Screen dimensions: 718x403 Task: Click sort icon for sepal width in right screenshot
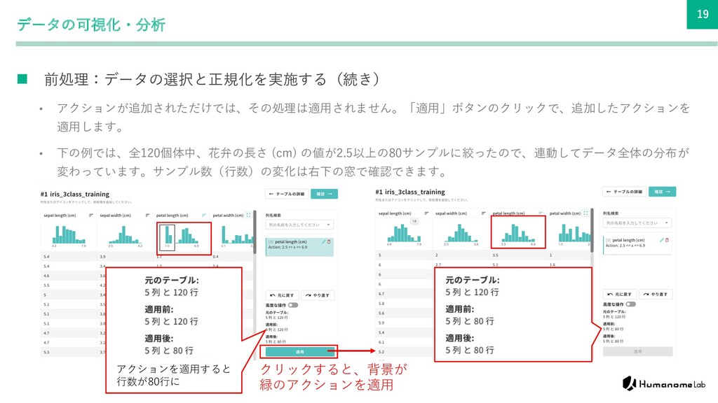click(484, 213)
